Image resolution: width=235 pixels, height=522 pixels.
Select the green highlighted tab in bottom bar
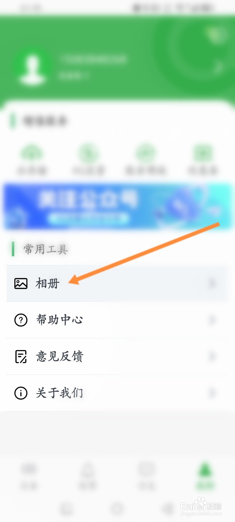point(205,476)
